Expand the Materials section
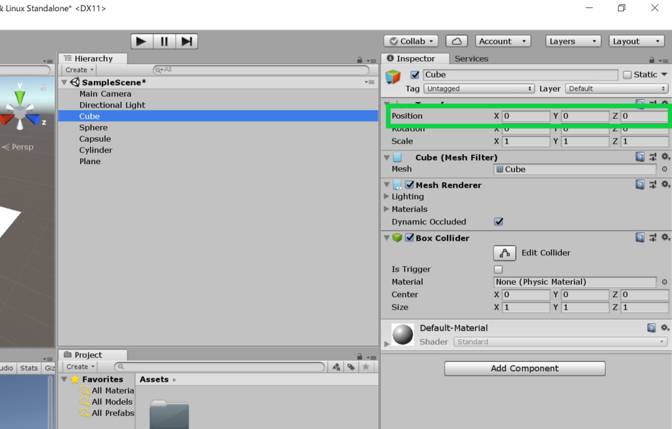This screenshot has height=429, width=672. [387, 209]
